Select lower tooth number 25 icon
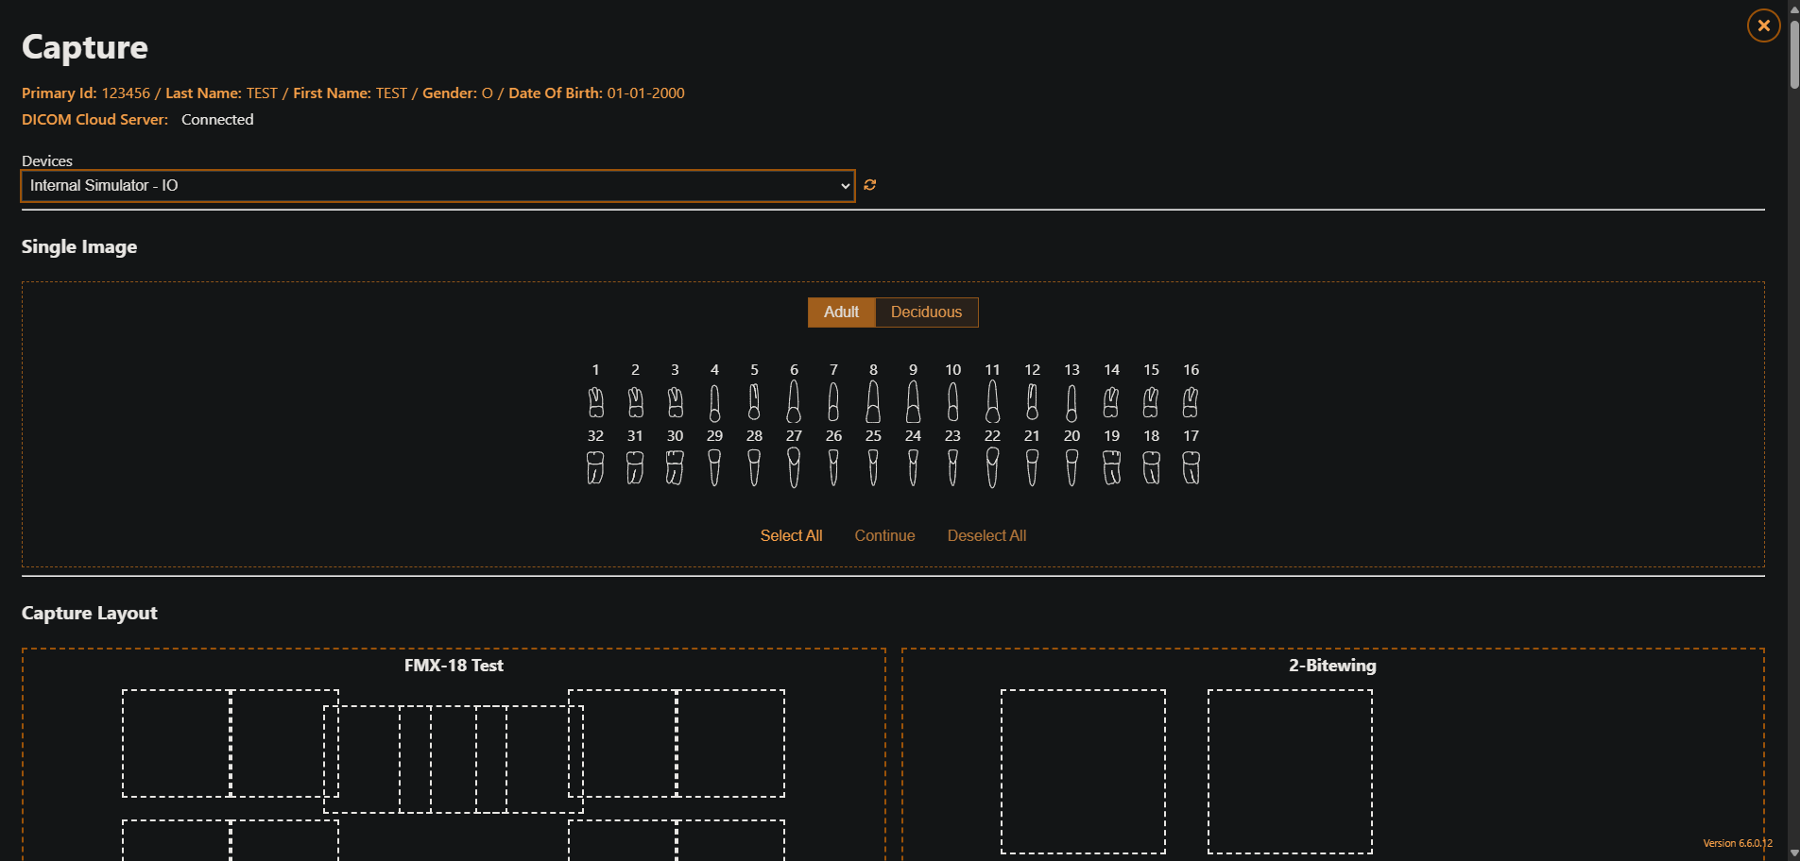This screenshot has width=1800, height=861. click(873, 467)
